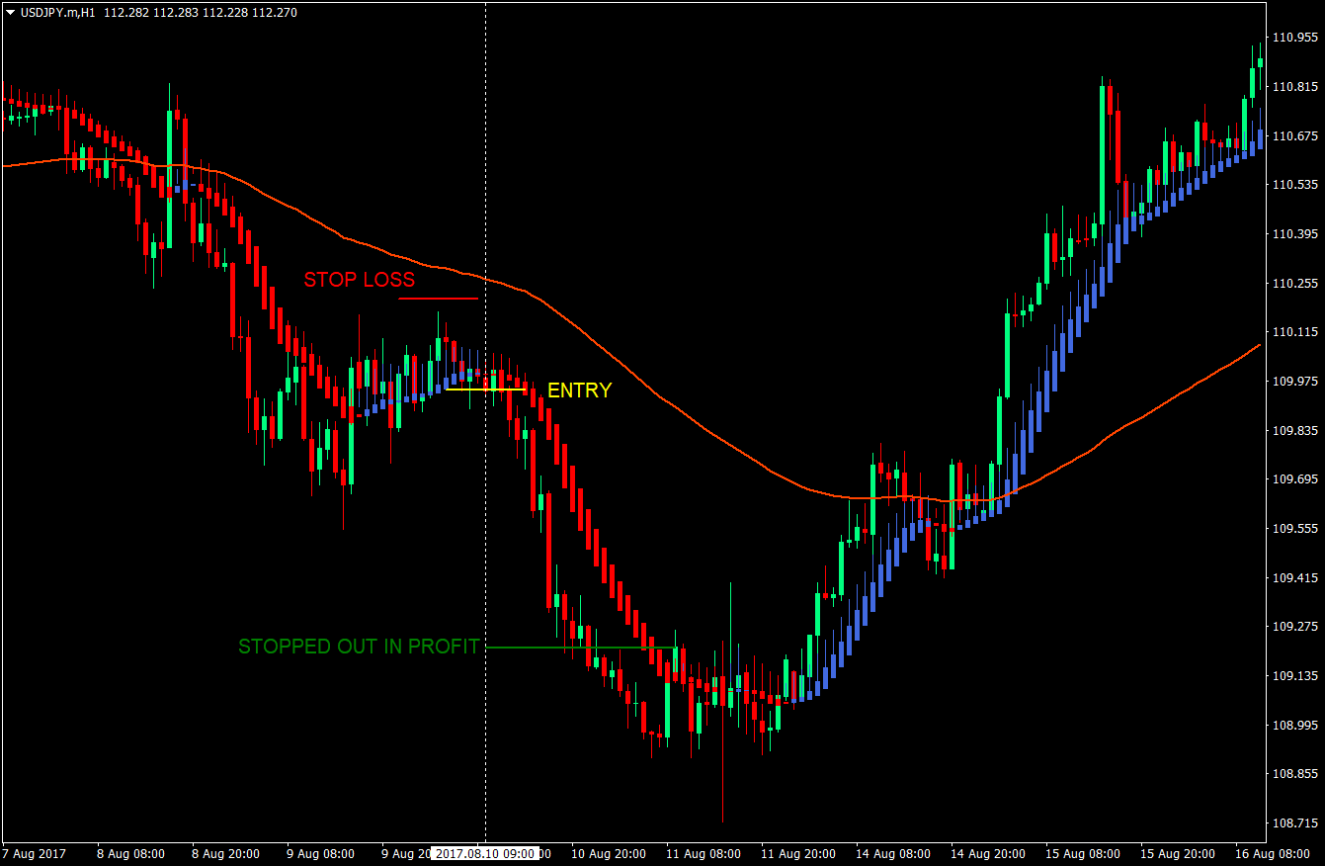Collapse the USDJPY.m OHLC data line triangle
This screenshot has height=866, width=1325.
[x=8, y=12]
